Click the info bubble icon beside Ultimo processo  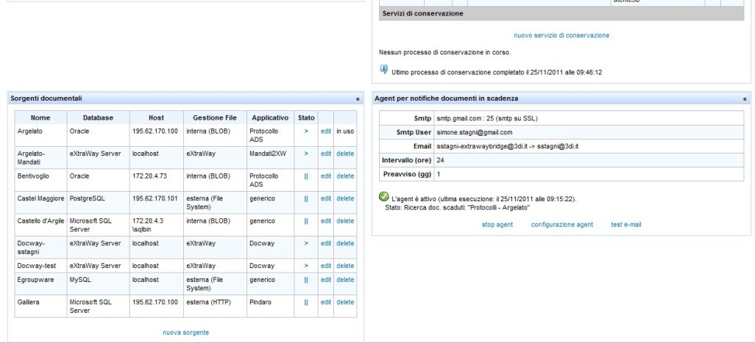tap(384, 70)
